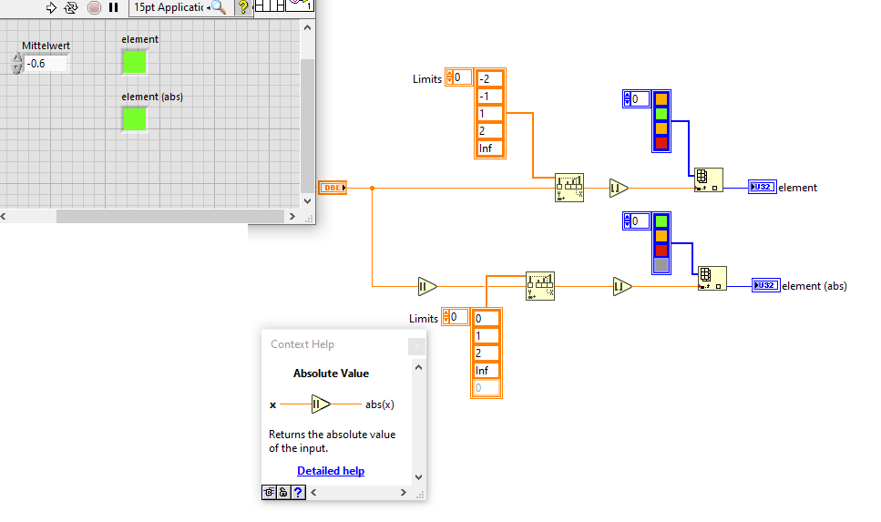Pause the running VI
The width and height of the screenshot is (881, 522).
point(114,7)
